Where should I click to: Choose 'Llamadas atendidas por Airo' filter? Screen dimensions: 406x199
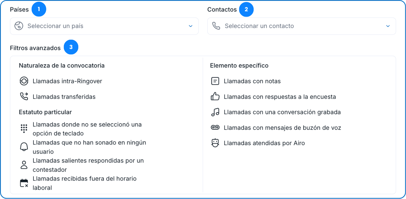(264, 143)
